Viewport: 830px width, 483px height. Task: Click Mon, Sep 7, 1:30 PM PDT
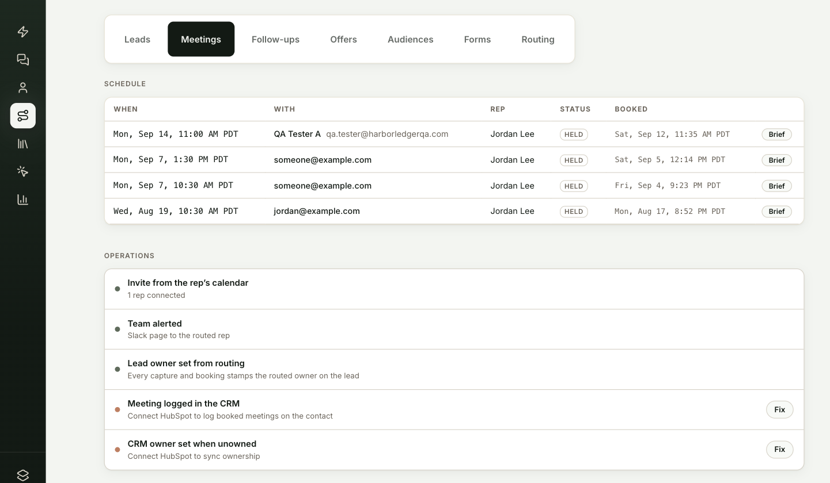[170, 159]
